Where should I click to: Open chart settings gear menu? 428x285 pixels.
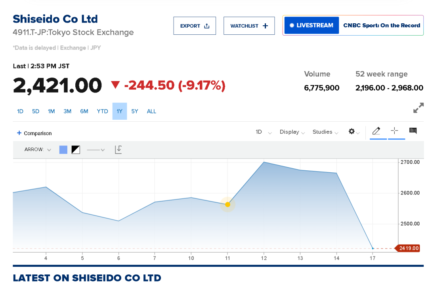pos(352,132)
